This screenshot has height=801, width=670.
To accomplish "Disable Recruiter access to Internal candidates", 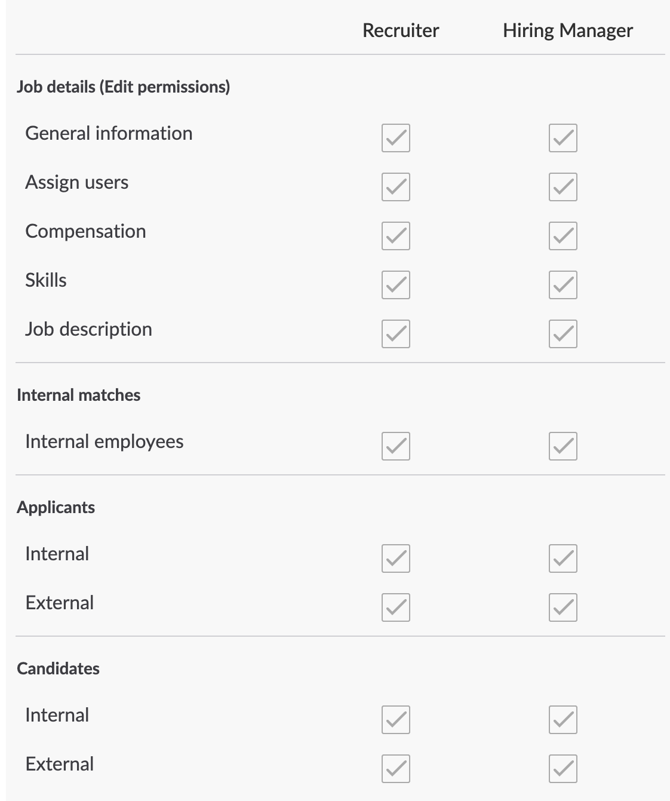I will pyautogui.click(x=395, y=720).
